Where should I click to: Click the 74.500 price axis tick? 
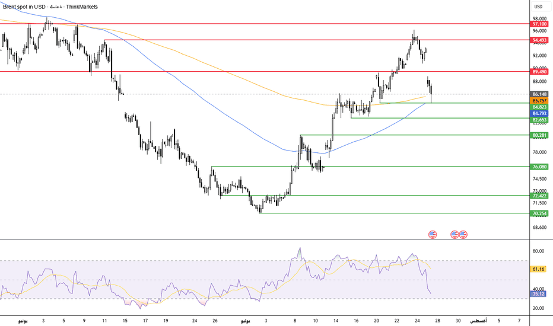[x=539, y=179]
